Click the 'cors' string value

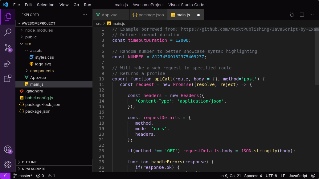pyautogui.click(x=159, y=129)
